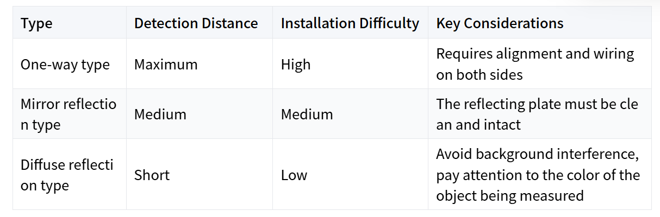660x217 pixels.
Task: Click the Low installation difficulty cell
Action: pos(294,175)
